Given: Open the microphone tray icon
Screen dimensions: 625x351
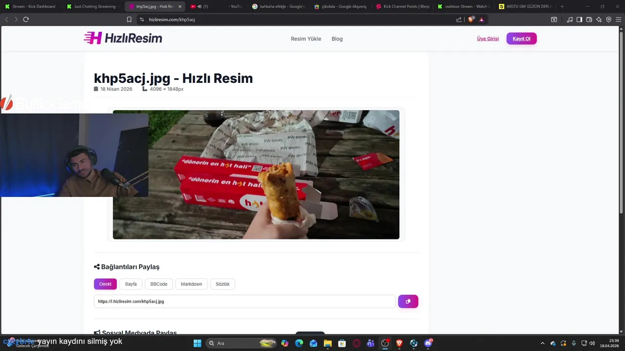Looking at the screenshot, I should tap(574, 343).
